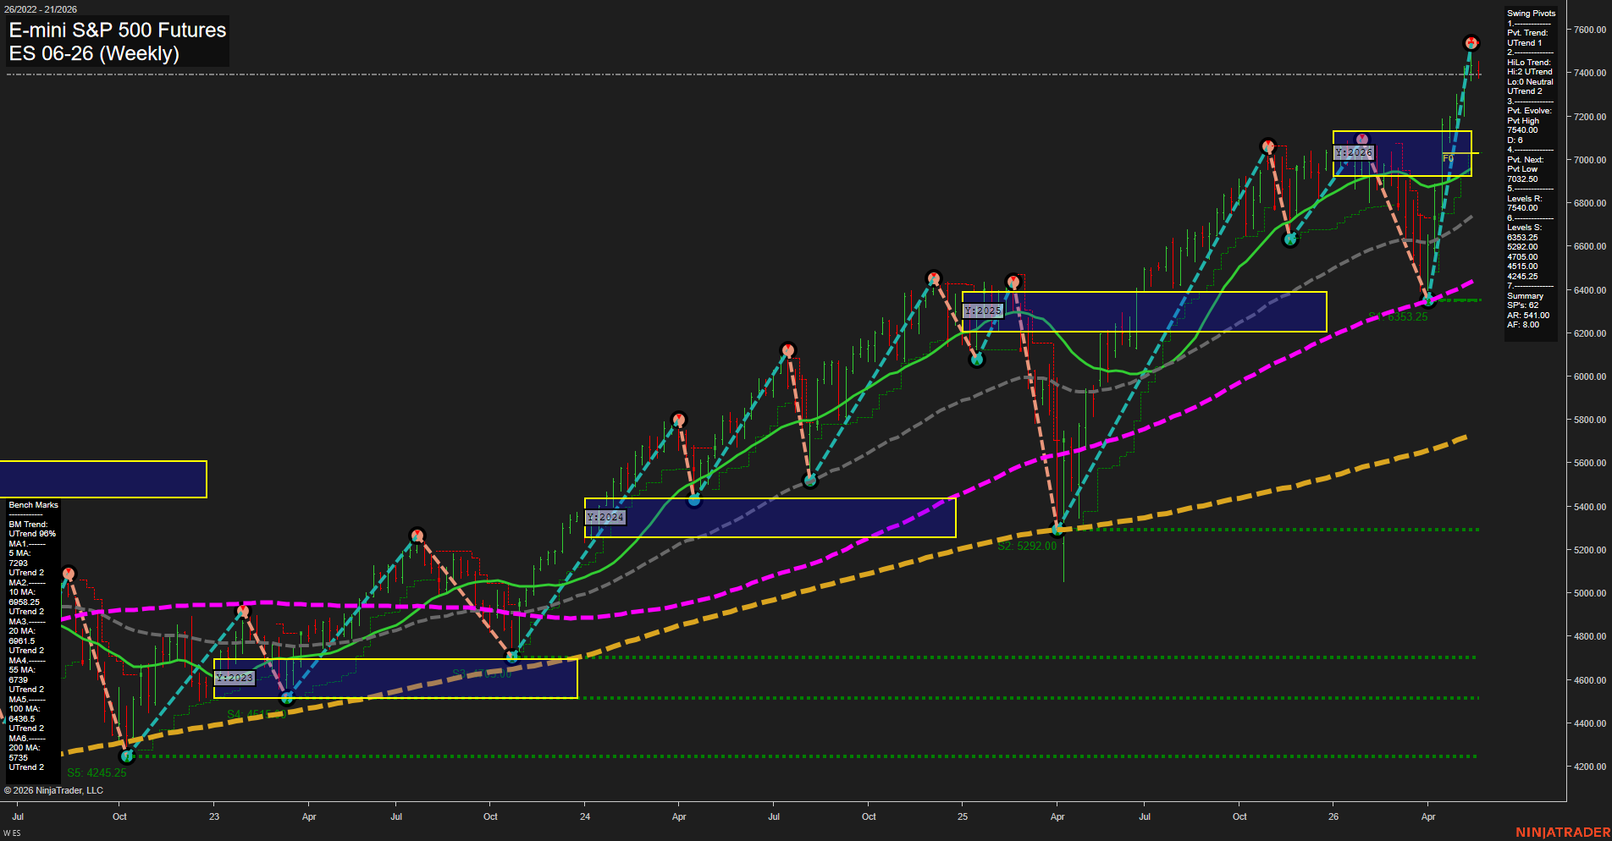This screenshot has width=1612, height=841.
Task: Click the 26/2022 - 21/2026 date range
Action: click(x=40, y=9)
